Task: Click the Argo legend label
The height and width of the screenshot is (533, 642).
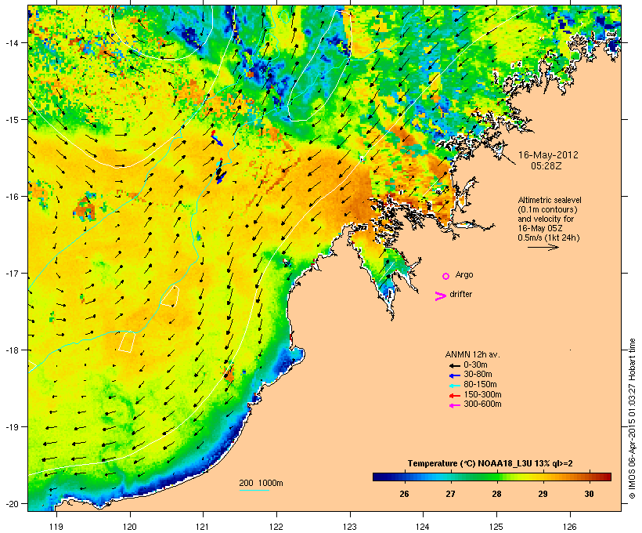Action: click(x=464, y=274)
